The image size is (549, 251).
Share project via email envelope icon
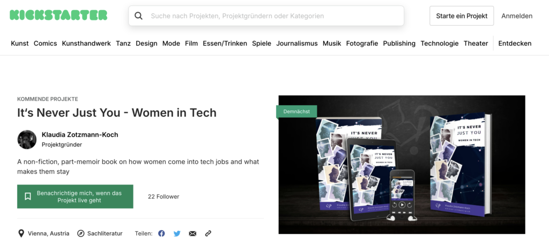pos(192,233)
